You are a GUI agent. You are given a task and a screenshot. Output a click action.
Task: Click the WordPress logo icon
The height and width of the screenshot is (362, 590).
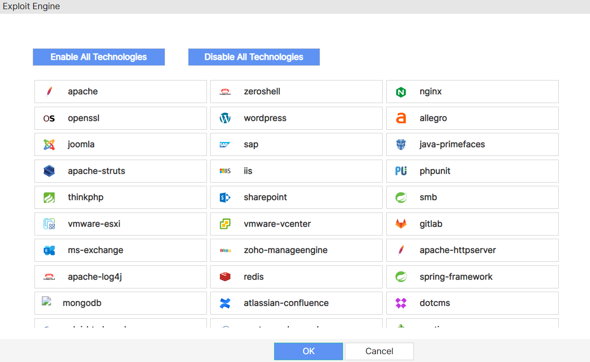pos(225,118)
